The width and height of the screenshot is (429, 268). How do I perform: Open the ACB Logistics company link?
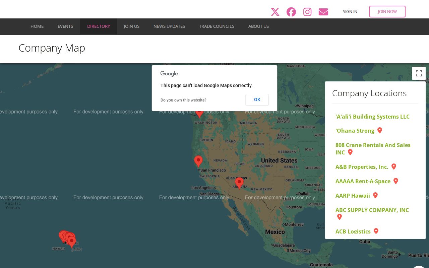tap(353, 231)
